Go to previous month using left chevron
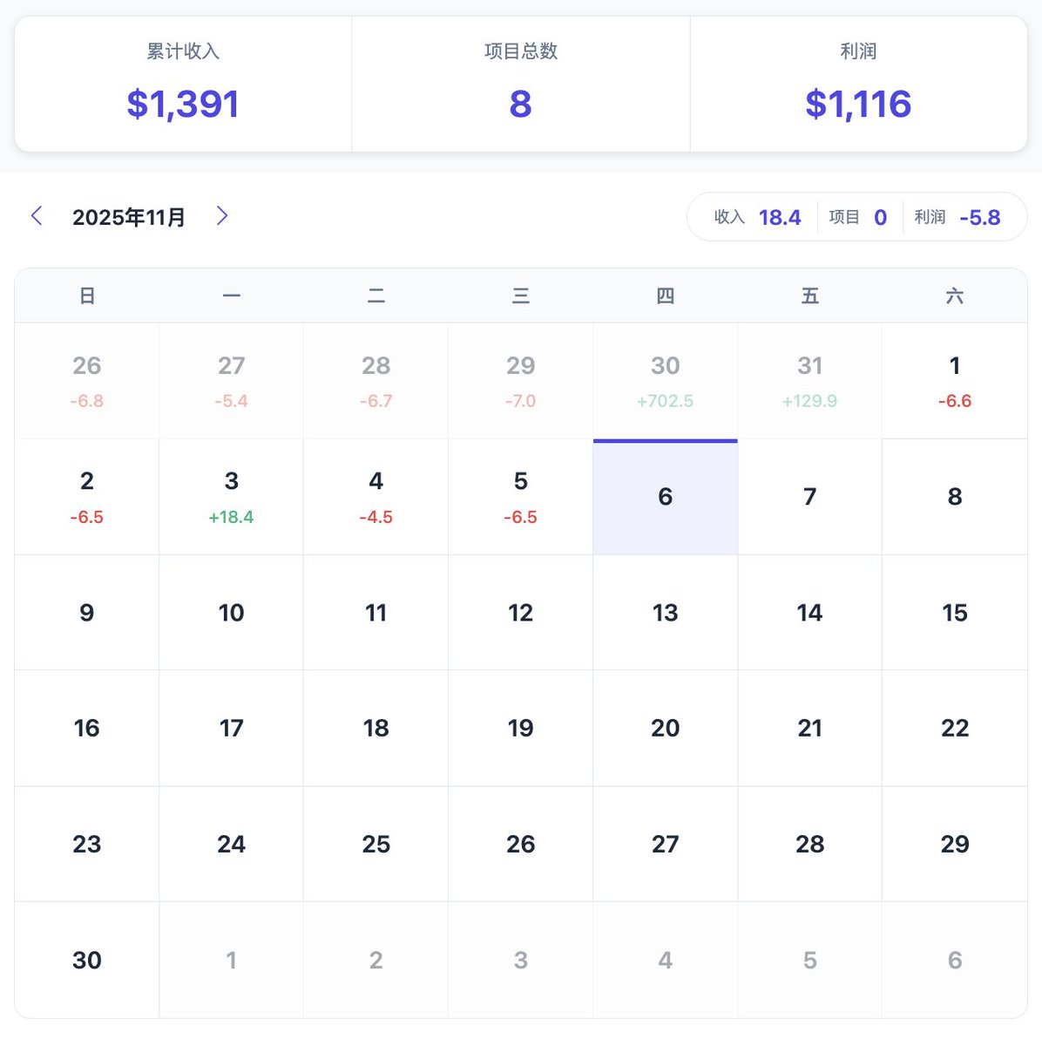Screen dimensions: 1042x1046 (x=37, y=216)
